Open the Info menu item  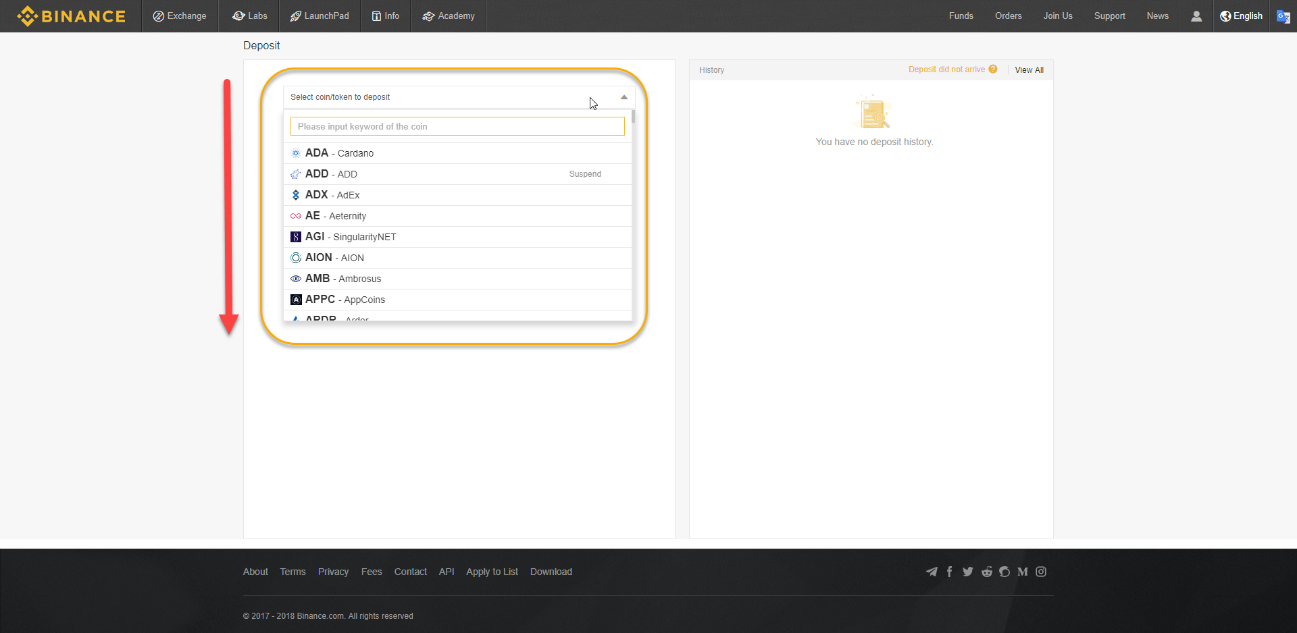click(386, 16)
